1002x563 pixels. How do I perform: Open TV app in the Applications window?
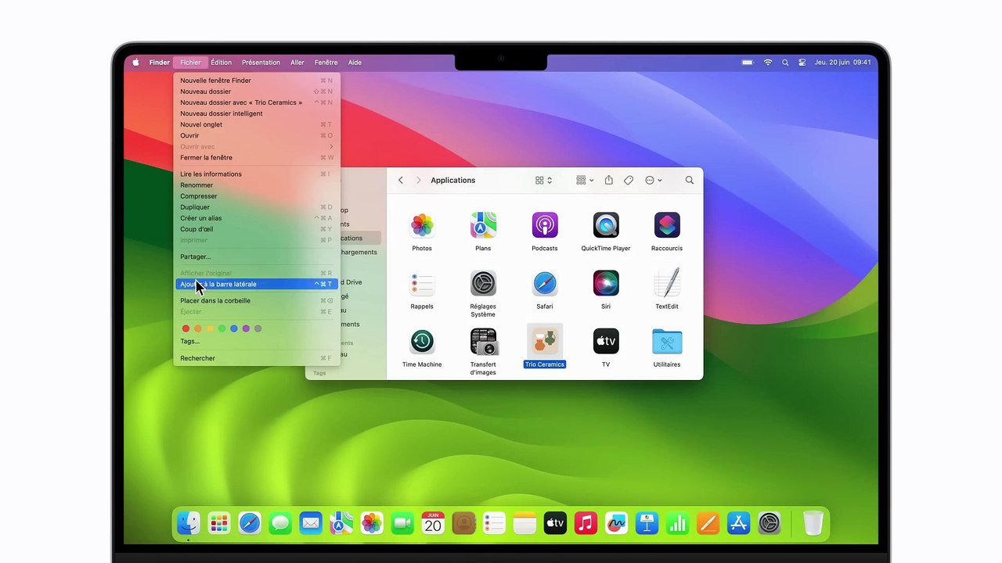[606, 341]
